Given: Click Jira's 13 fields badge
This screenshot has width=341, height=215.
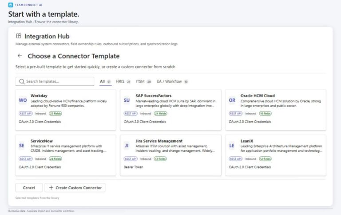Looking at the screenshot, I should click(160, 159).
